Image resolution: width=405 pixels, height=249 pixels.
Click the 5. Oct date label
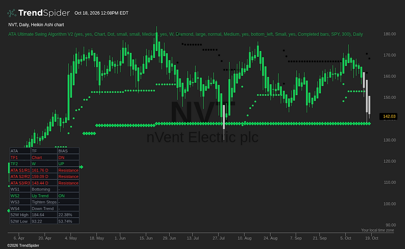pos(345,238)
